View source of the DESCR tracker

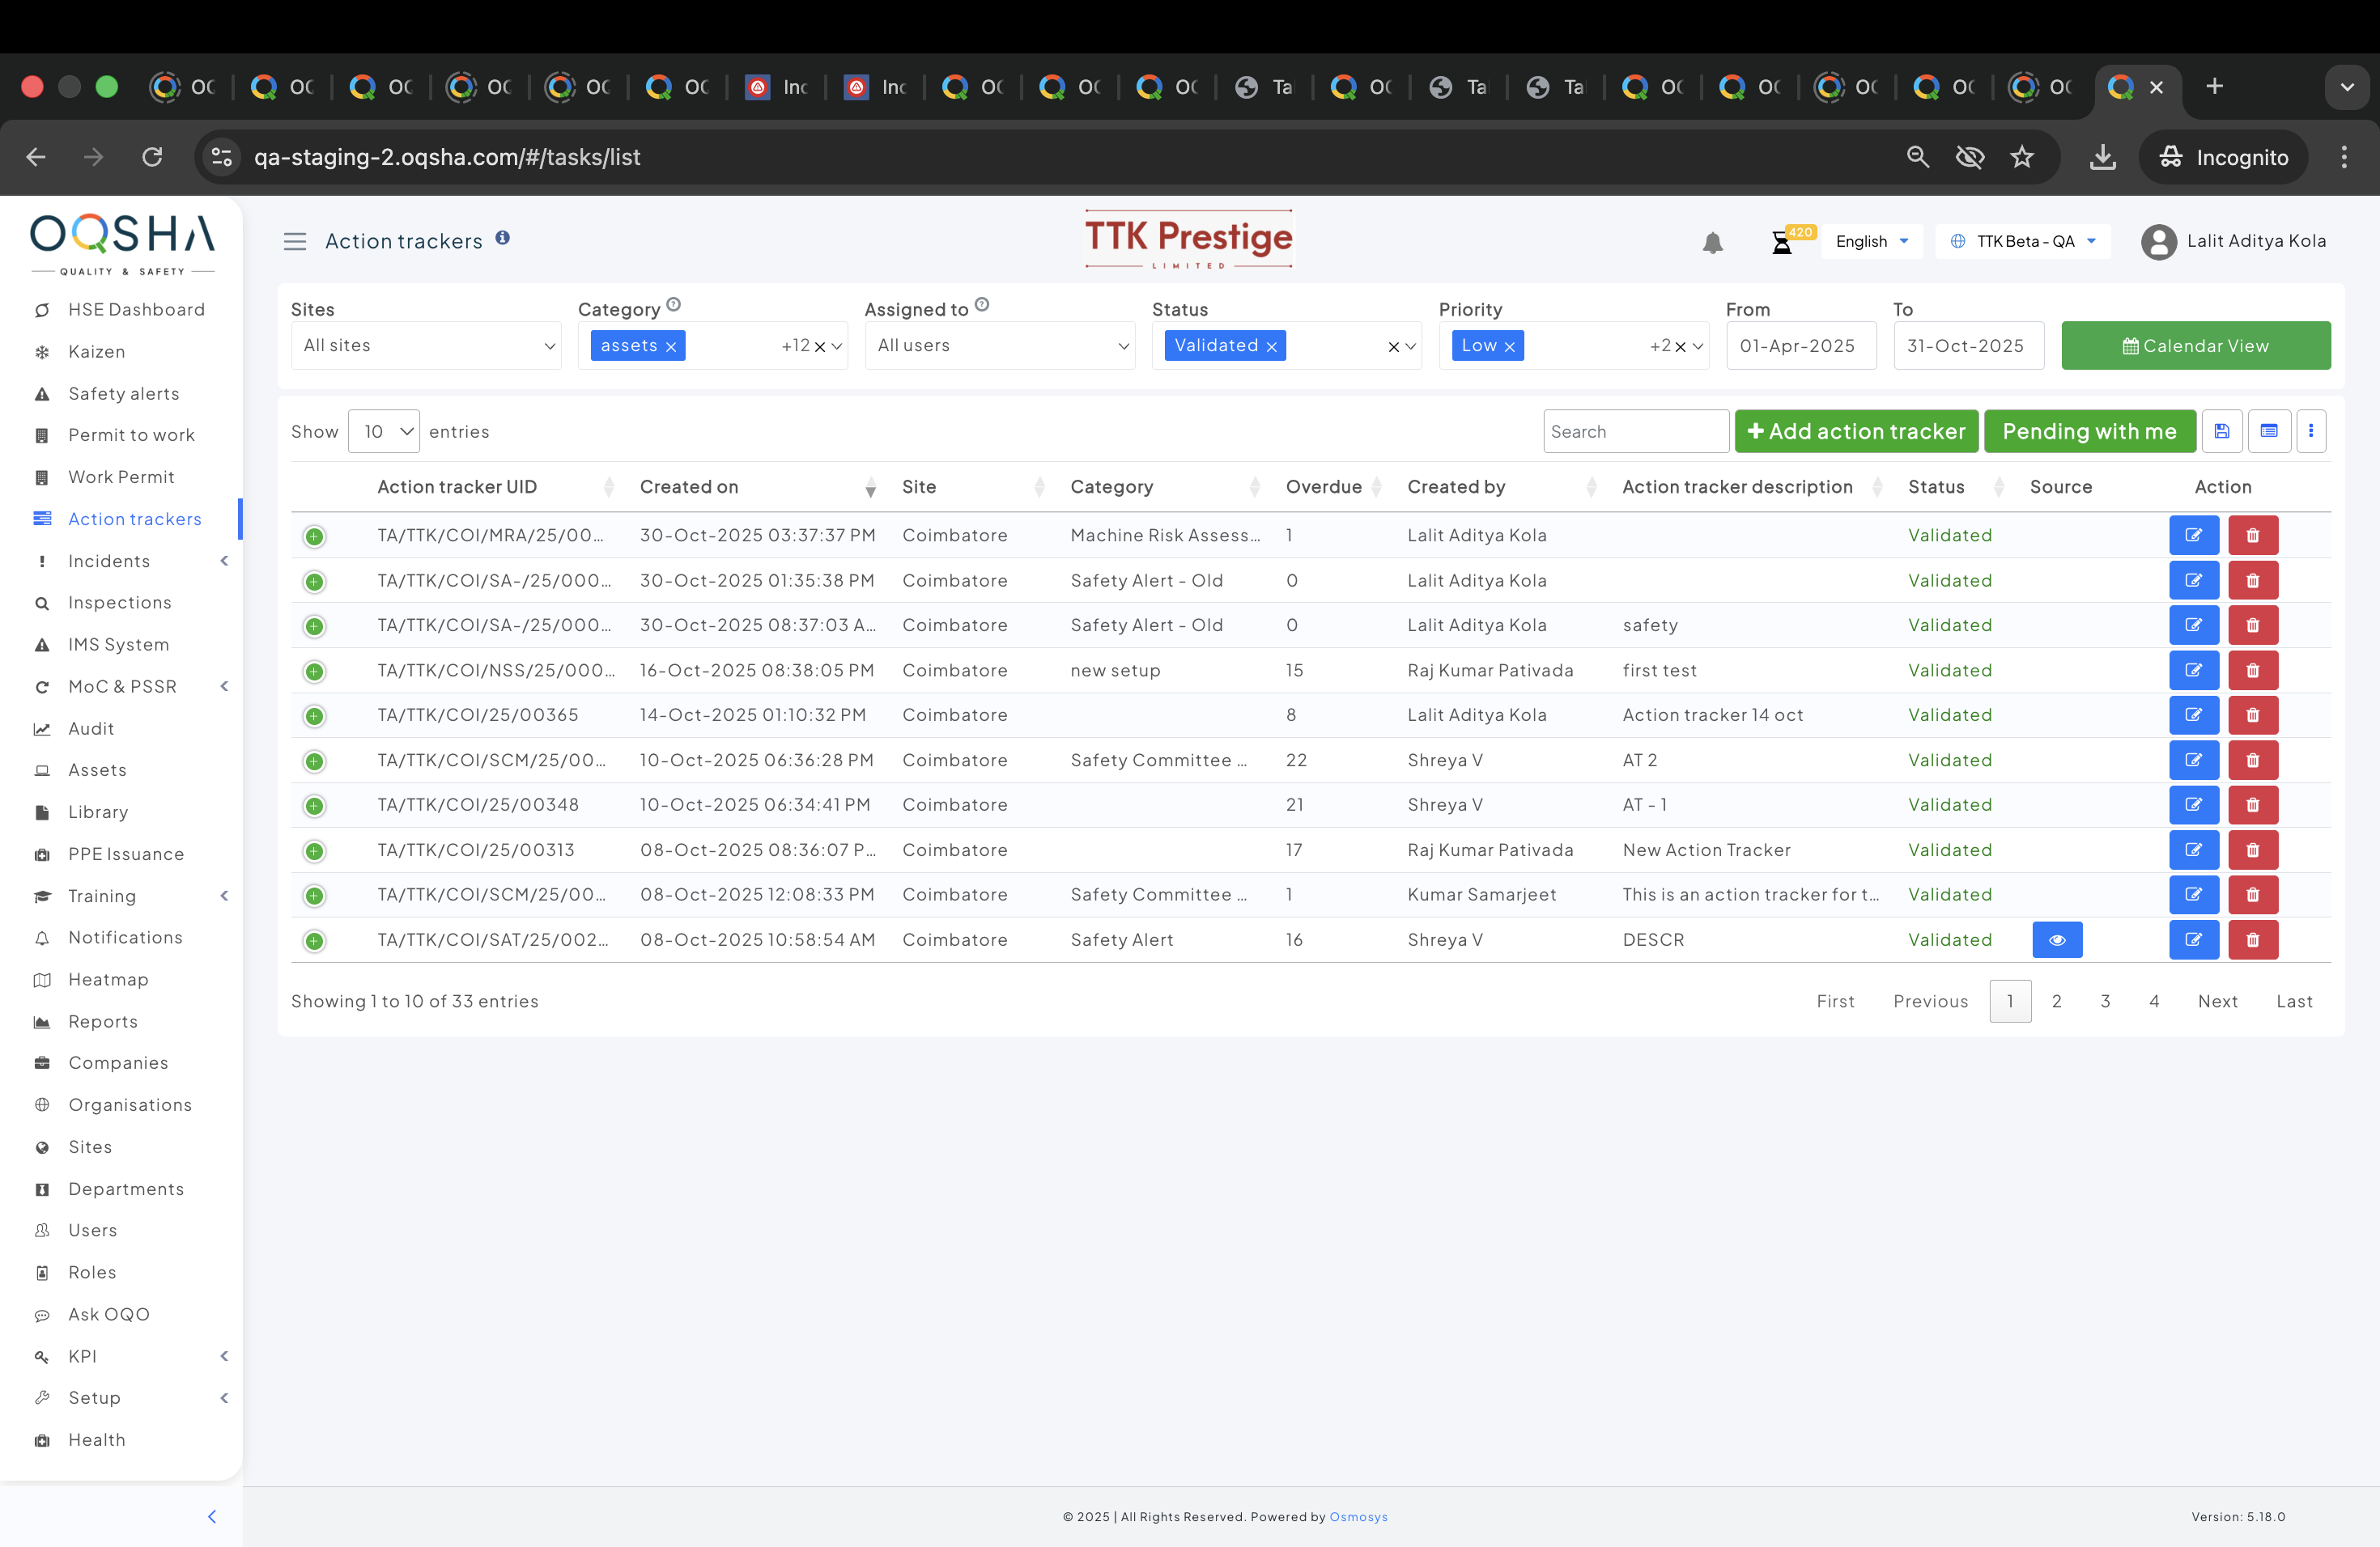click(2056, 939)
